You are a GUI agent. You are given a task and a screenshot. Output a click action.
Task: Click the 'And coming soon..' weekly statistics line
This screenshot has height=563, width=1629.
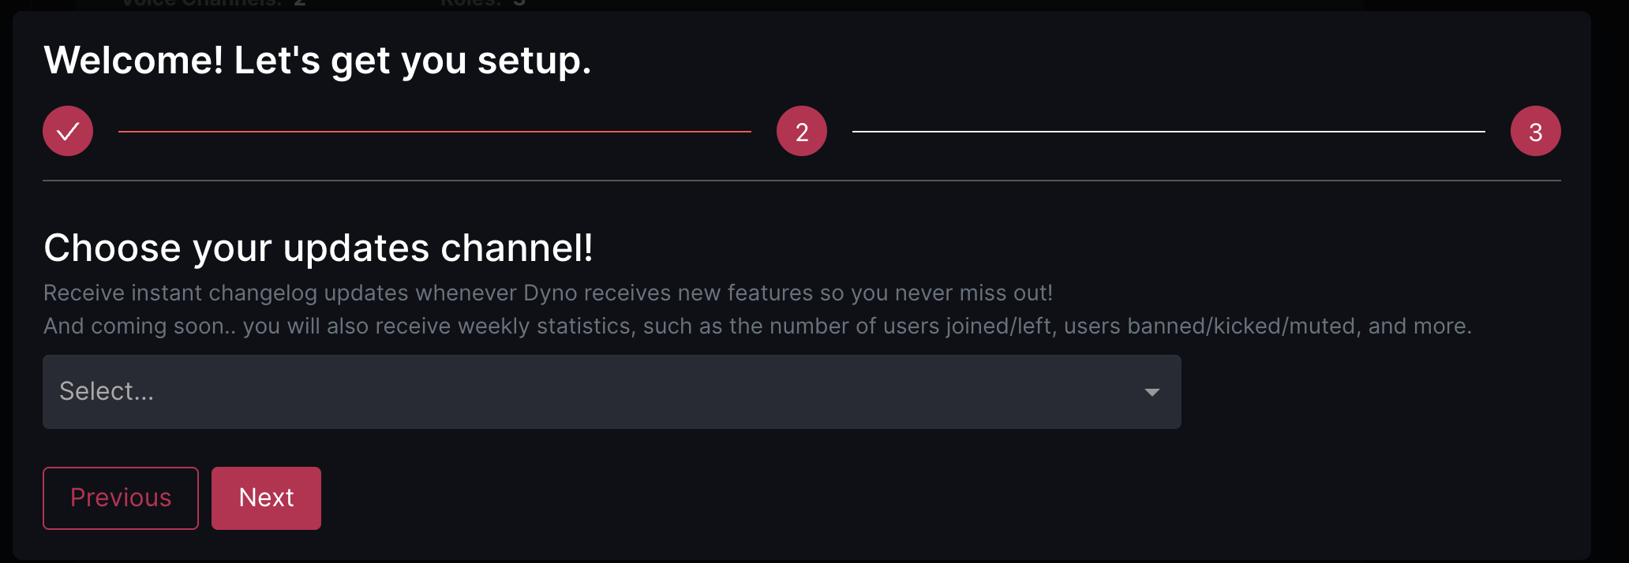click(x=758, y=326)
